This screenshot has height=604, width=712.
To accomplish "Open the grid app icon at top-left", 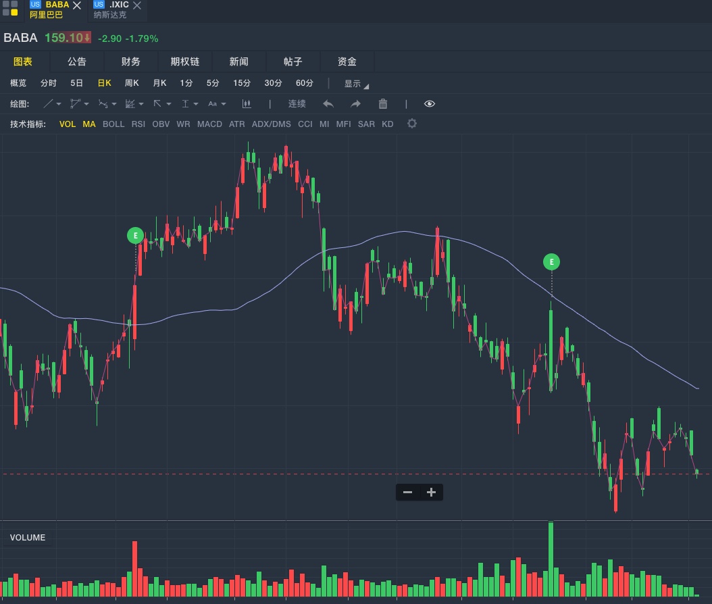I will pyautogui.click(x=10, y=8).
